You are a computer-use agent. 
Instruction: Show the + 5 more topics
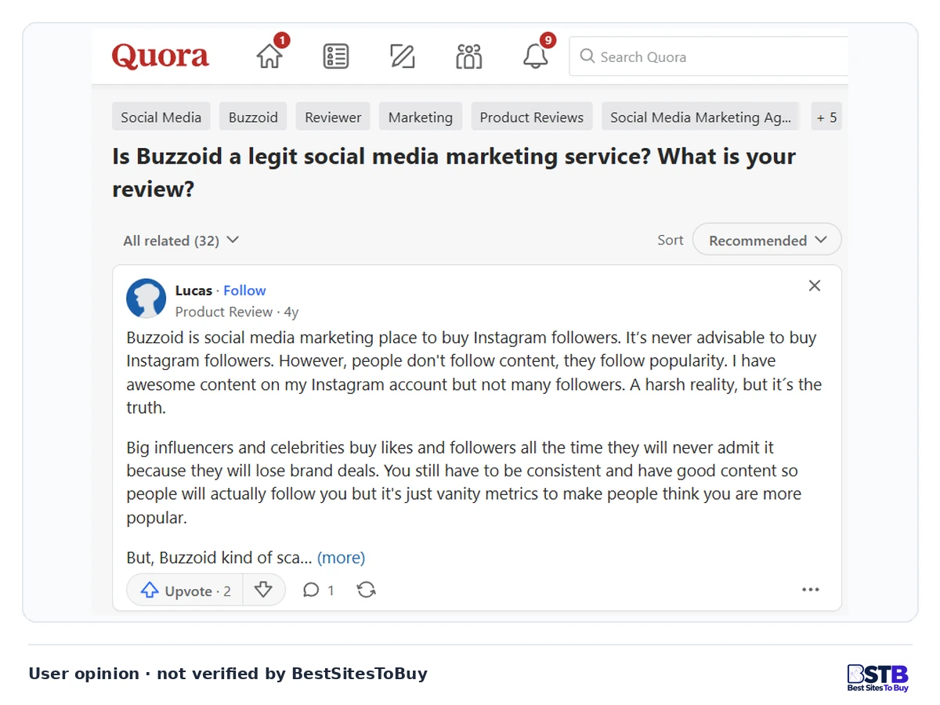pos(826,117)
